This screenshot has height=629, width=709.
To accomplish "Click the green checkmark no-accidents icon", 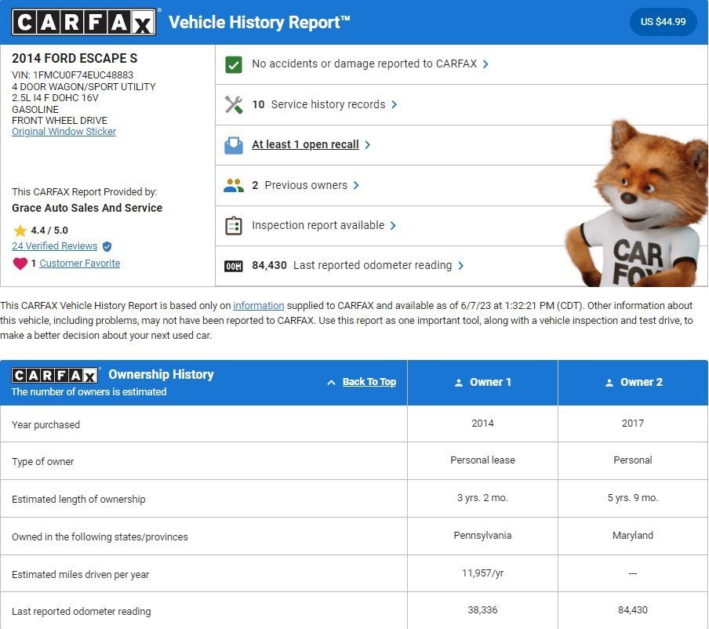I will coord(233,64).
